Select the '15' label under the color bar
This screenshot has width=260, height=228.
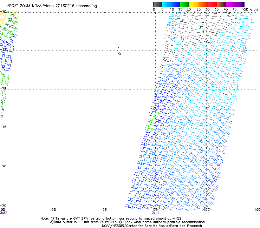point(180,9)
